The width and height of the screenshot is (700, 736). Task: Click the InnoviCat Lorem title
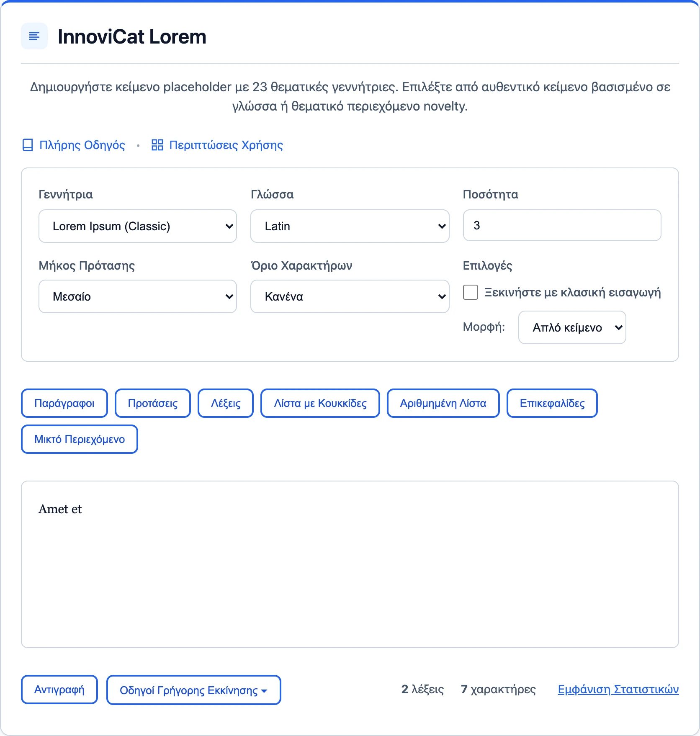pyautogui.click(x=132, y=36)
